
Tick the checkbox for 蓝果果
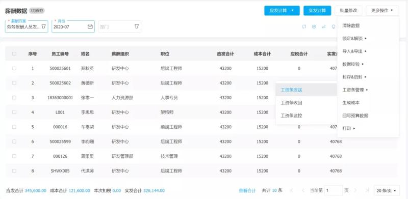point(14,156)
